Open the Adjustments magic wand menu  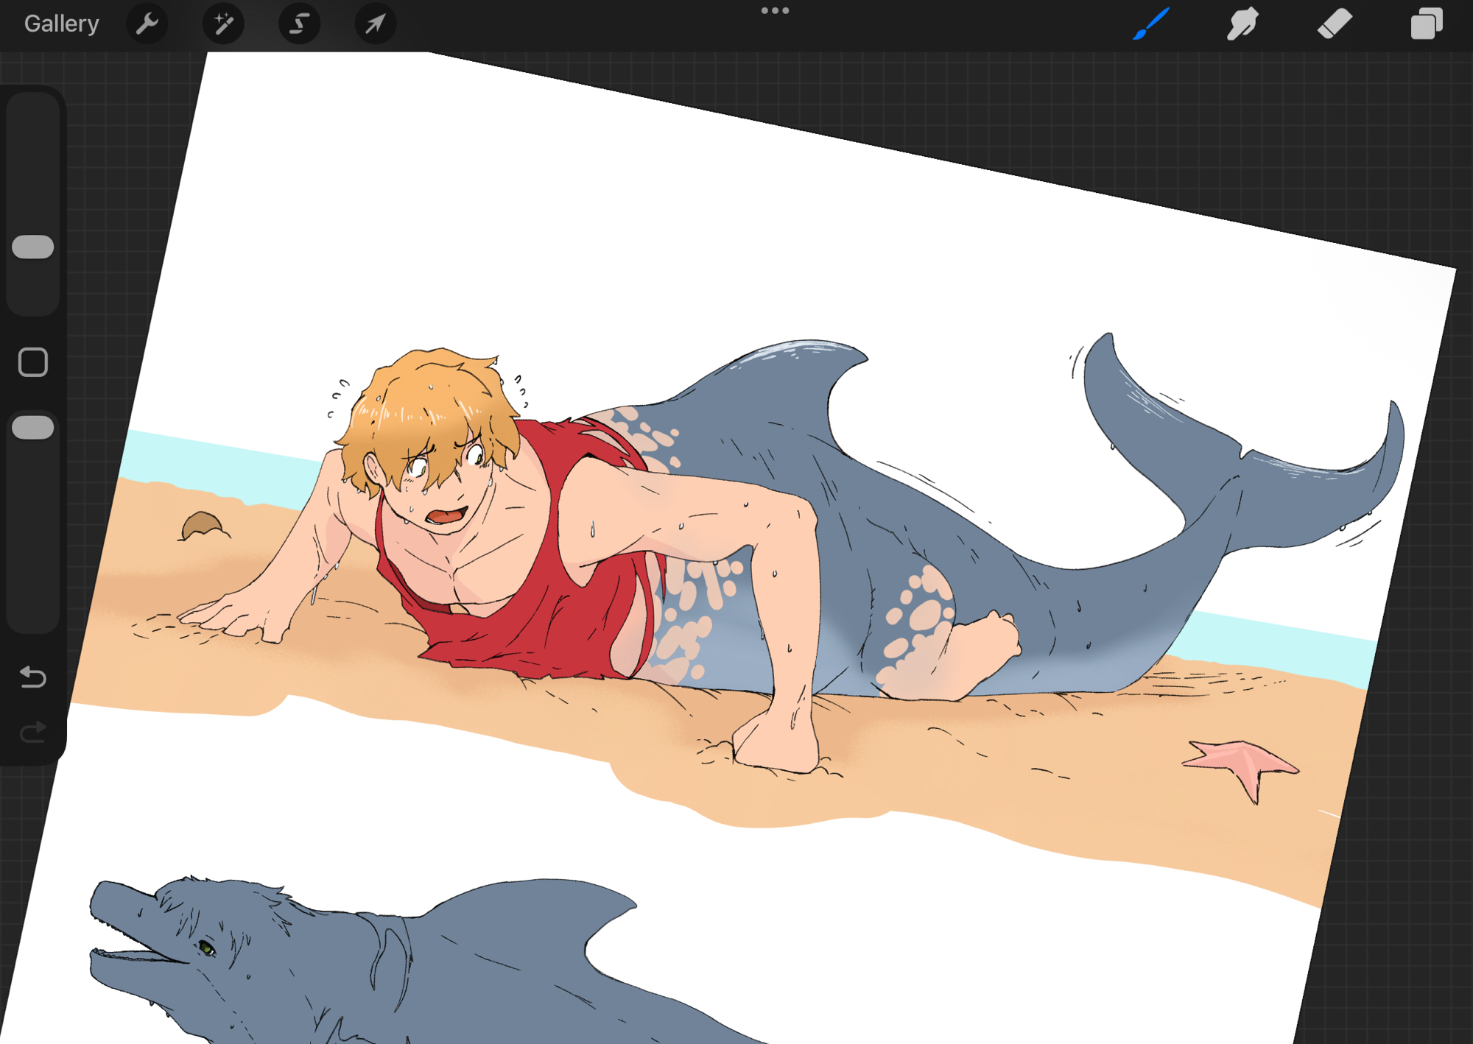[x=223, y=24]
